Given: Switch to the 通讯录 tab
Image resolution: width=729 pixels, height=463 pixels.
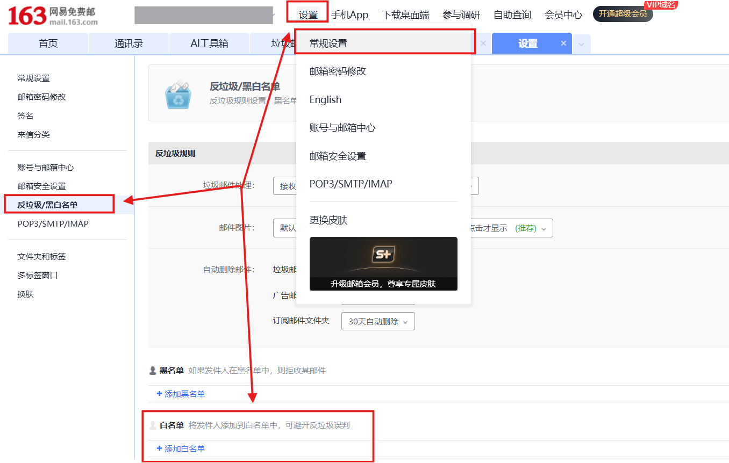Looking at the screenshot, I should coord(128,44).
